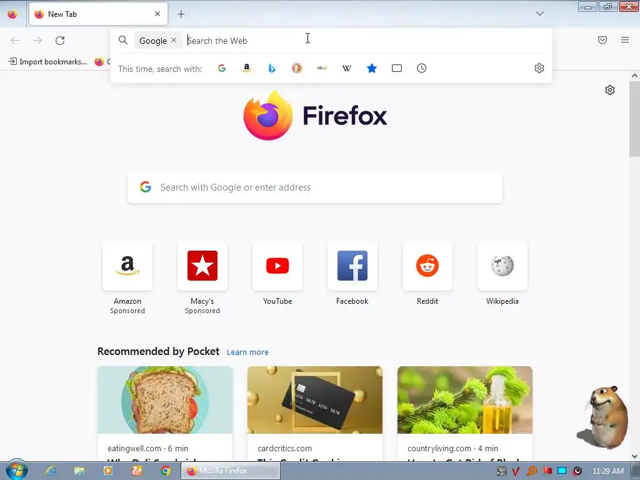Search this time with DuckDuckGo icon
This screenshot has width=640, height=480.
(297, 68)
